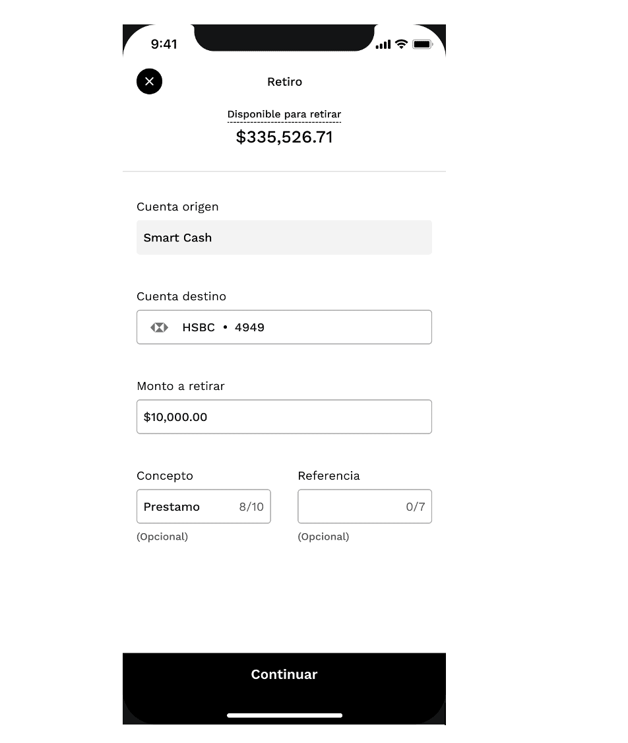628x743 pixels.
Task: Select the Smart Cash origin account field
Action: point(284,238)
